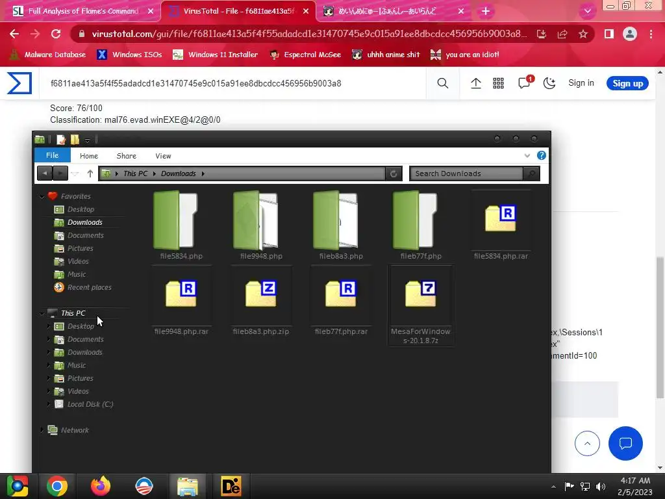Open recent locations dropdown in Explorer
The width and height of the screenshot is (665, 499).
pos(75,173)
